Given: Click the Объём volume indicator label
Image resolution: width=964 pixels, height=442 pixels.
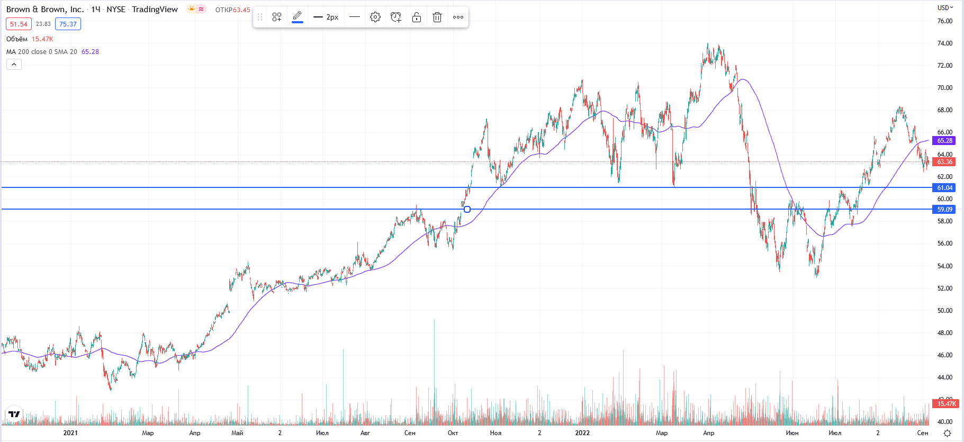Looking at the screenshot, I should (x=17, y=39).
